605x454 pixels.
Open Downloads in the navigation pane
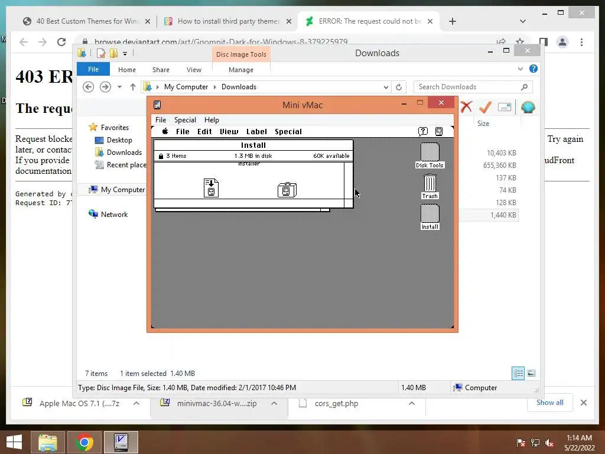124,152
